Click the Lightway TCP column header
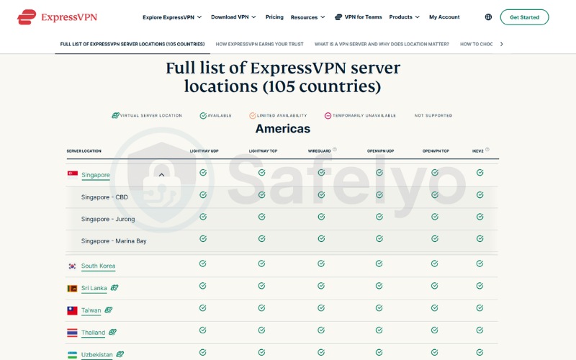Image resolution: width=576 pixels, height=360 pixels. [x=263, y=151]
